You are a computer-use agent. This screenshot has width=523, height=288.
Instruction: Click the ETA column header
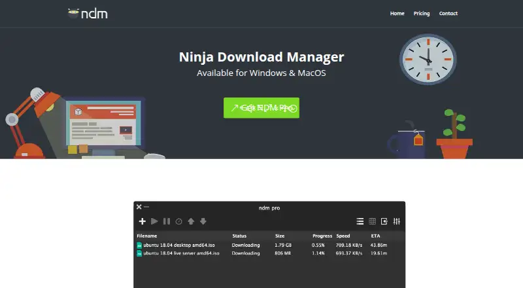click(375, 236)
